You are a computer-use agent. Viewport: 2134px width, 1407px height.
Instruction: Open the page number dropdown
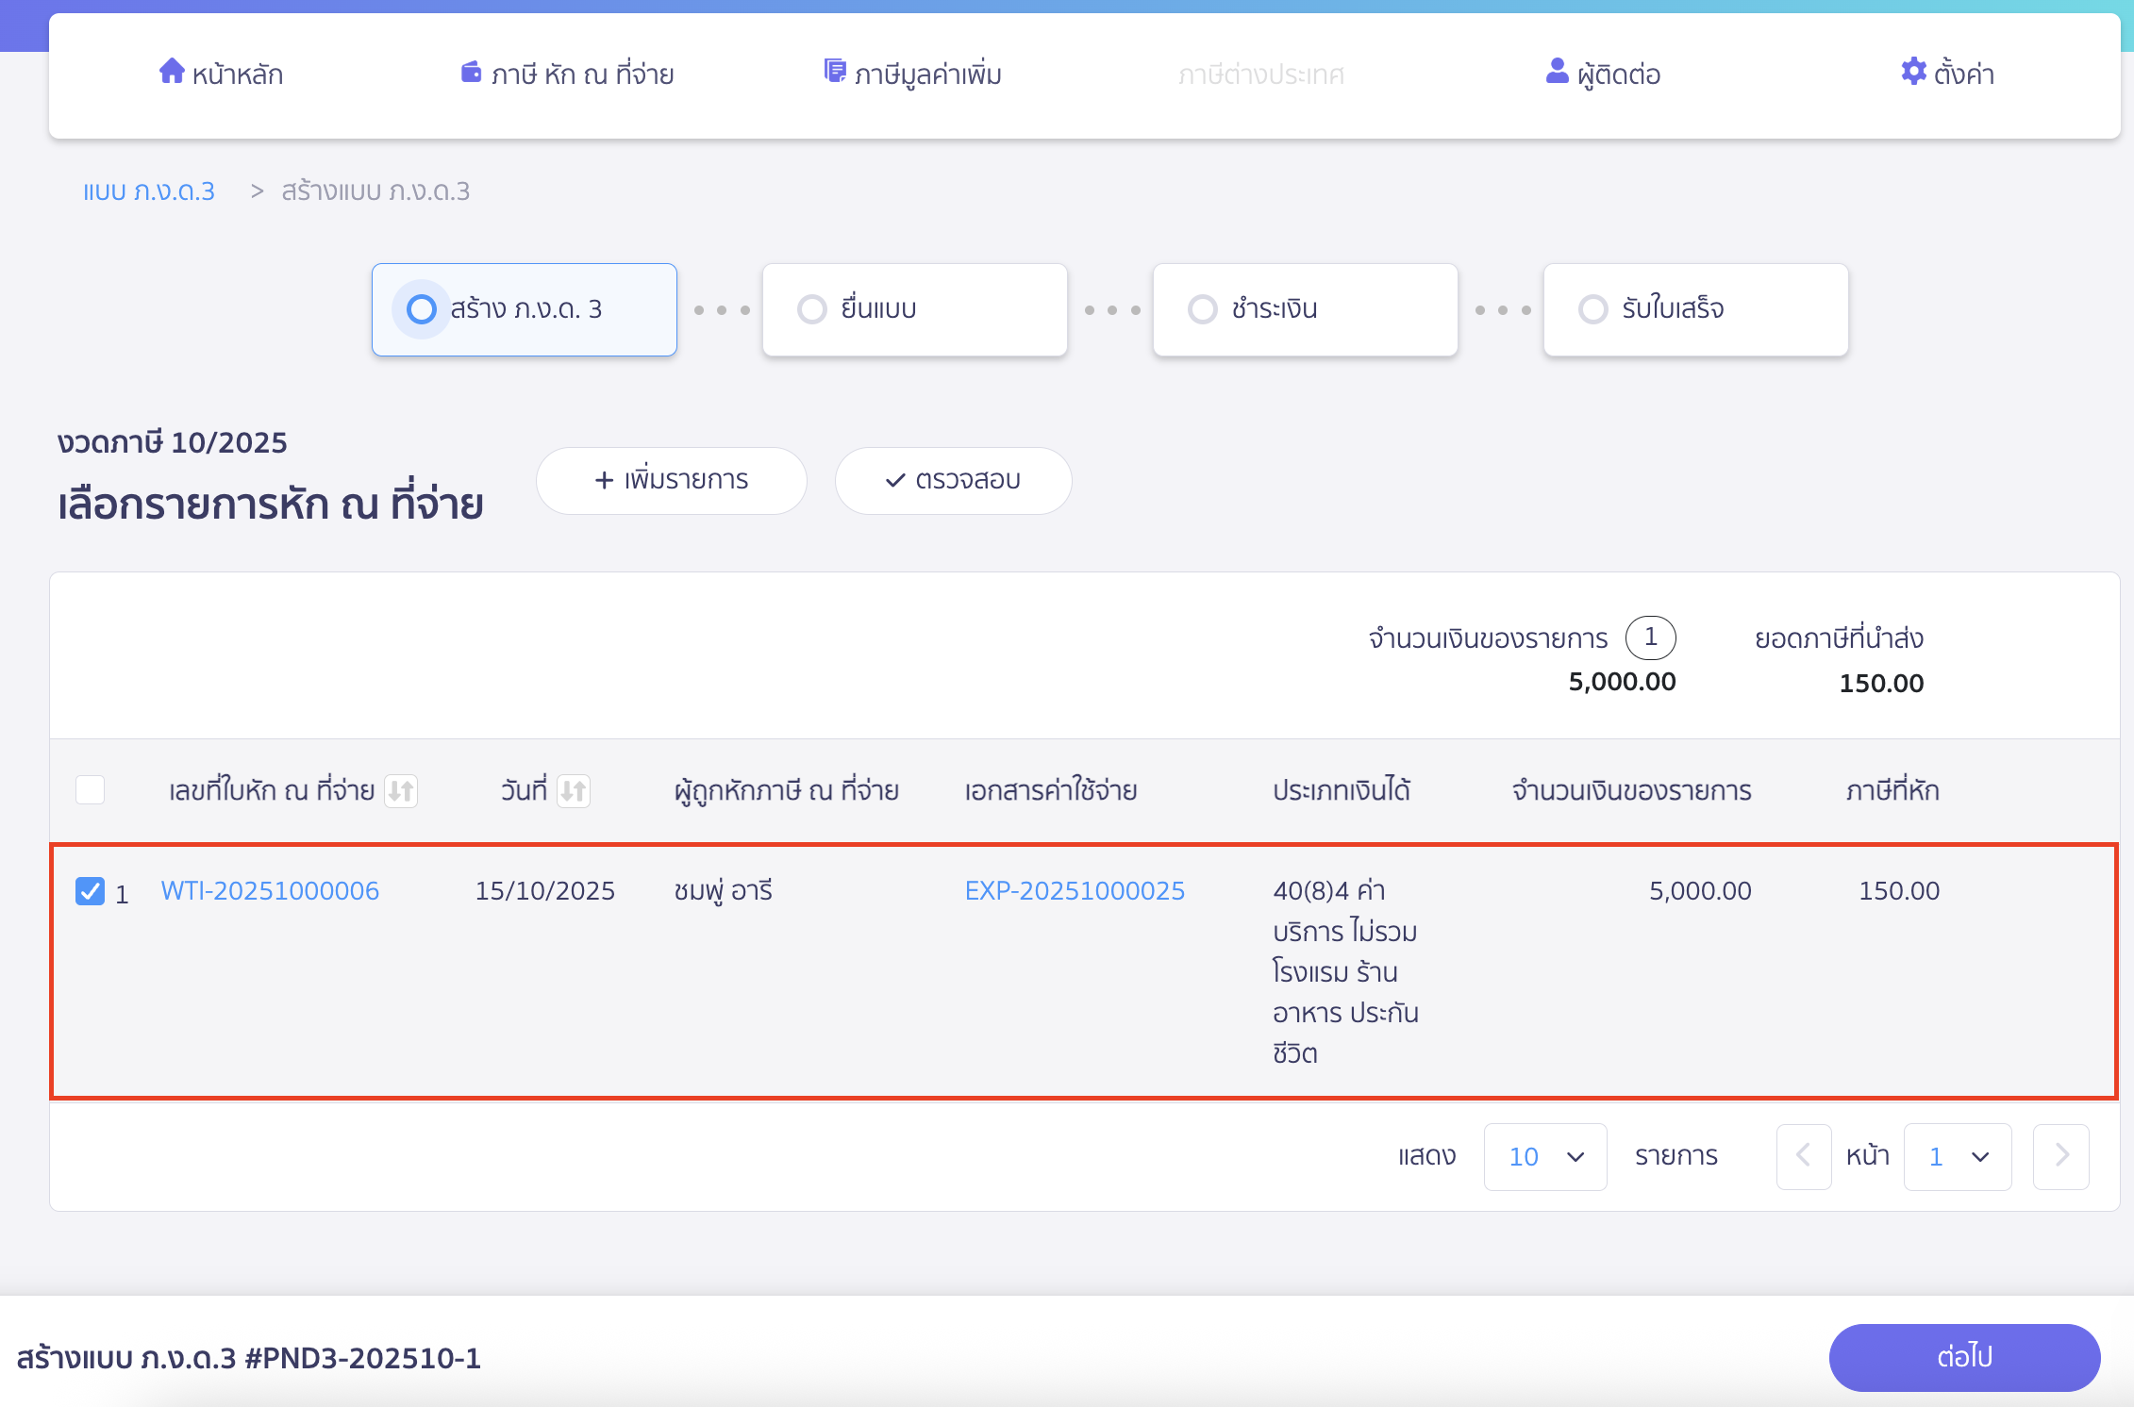pyautogui.click(x=1957, y=1156)
